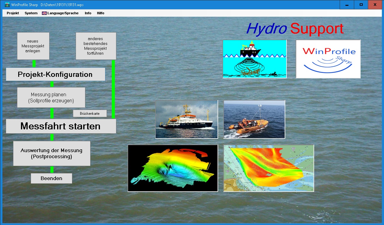This screenshot has width=384, height=225.
Task: Click the orange inflatable boat photo
Action: click(254, 119)
